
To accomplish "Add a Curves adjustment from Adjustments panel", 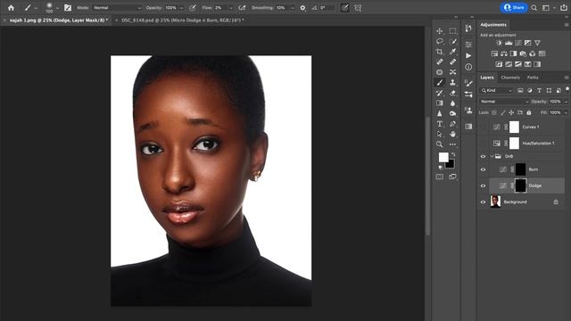I will 517,43.
